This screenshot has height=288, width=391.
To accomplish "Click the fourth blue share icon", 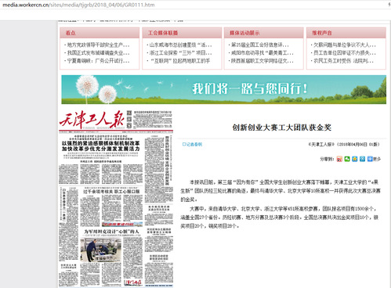I will (362, 159).
